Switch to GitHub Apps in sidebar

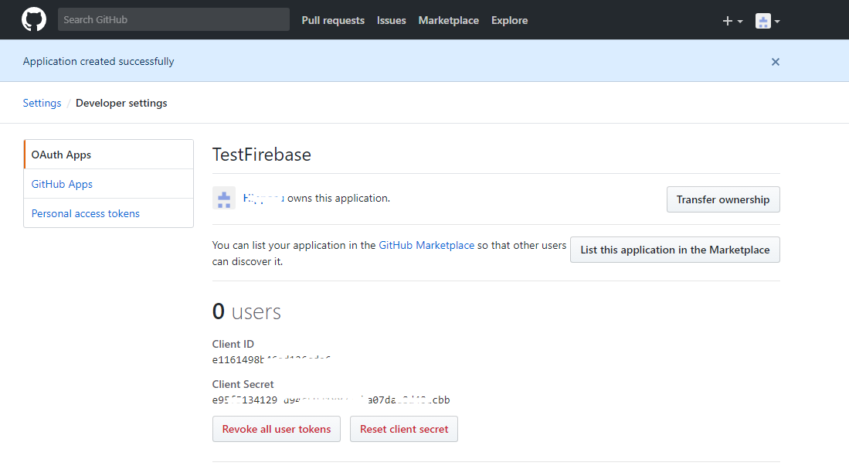62,184
